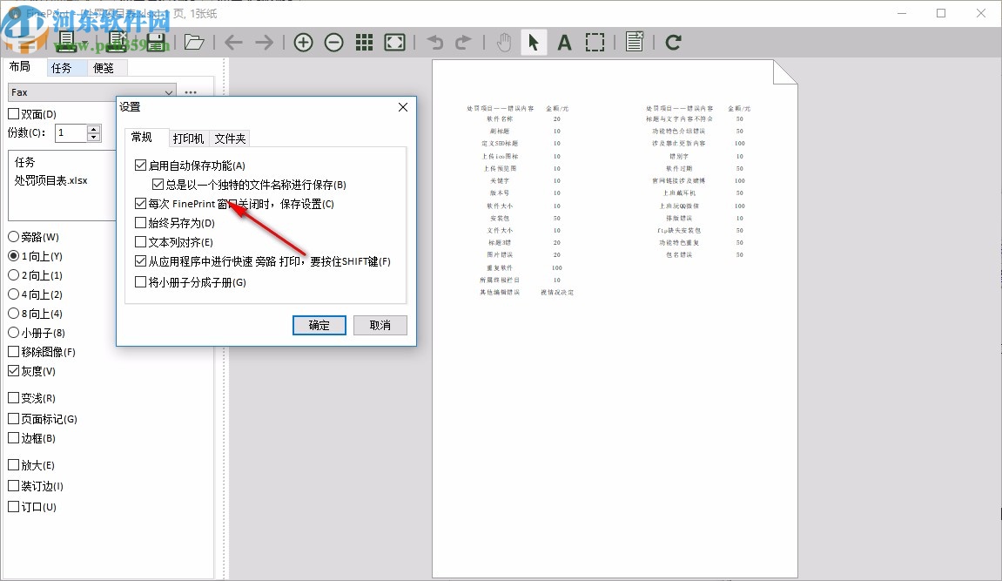Enable the 始终另存为 checkbox
The image size is (1002, 581).
141,224
